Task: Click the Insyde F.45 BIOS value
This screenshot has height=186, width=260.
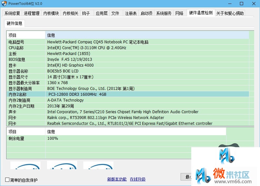Action: pyautogui.click(x=70, y=60)
